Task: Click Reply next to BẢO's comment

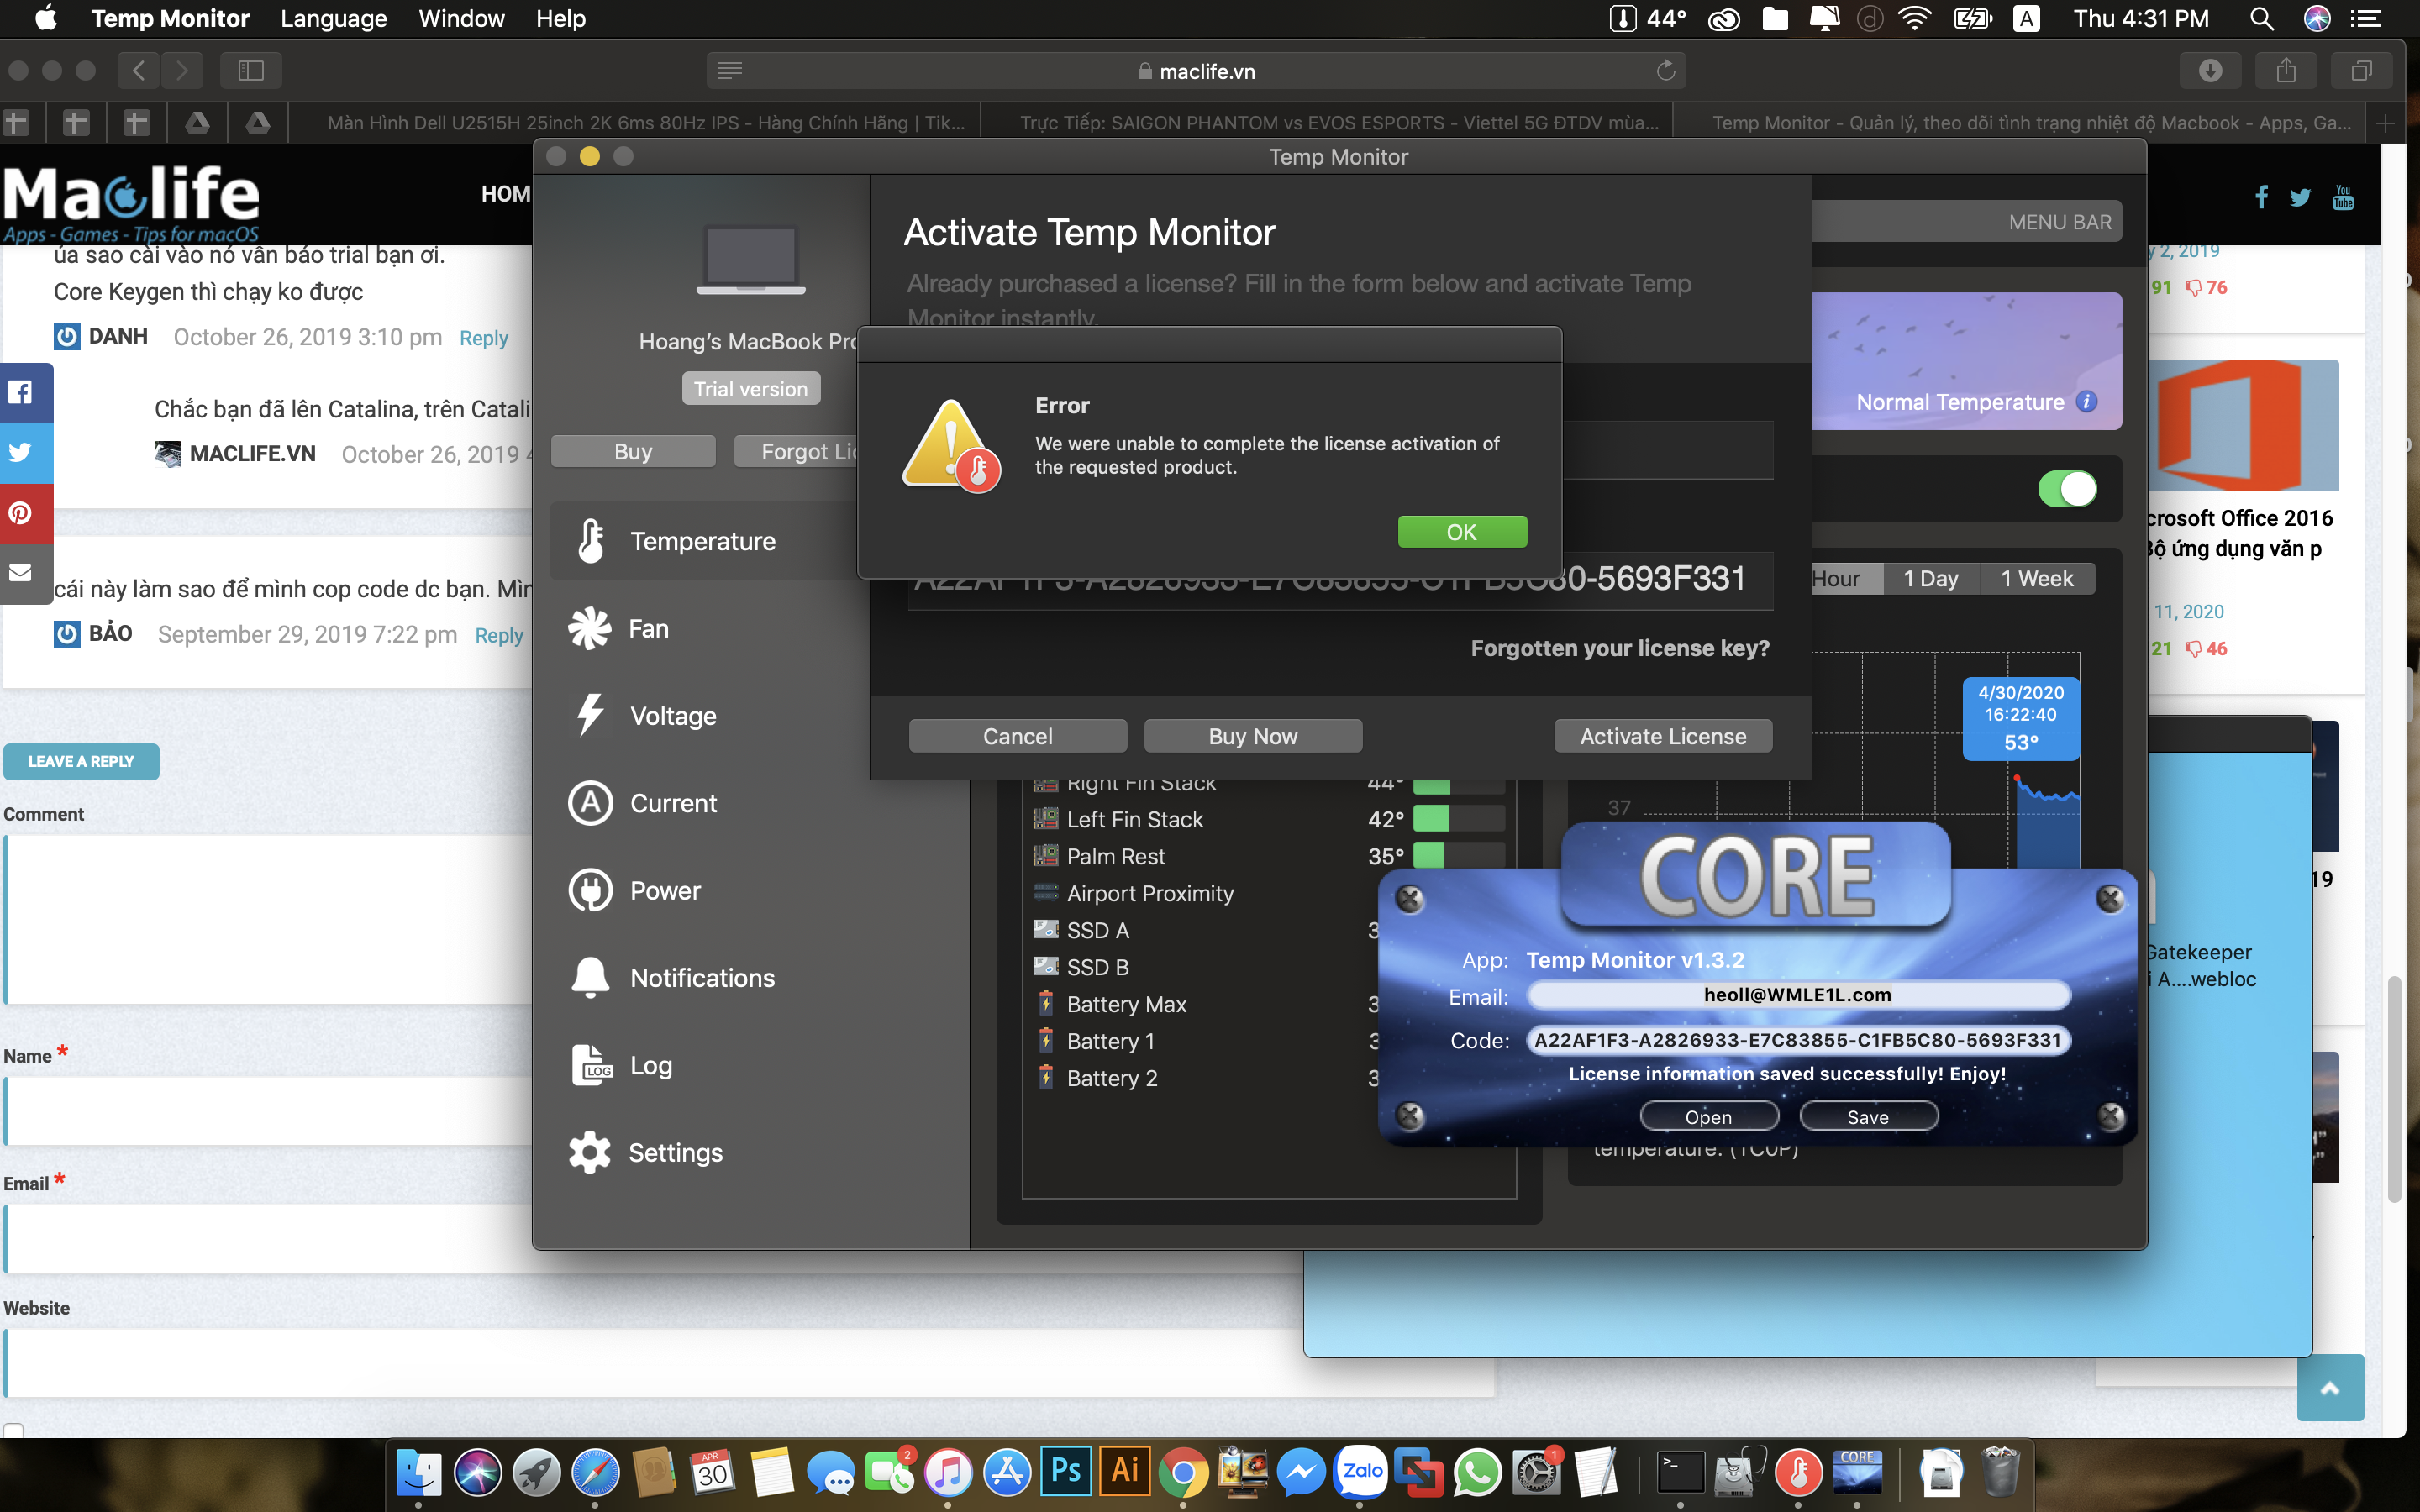Action: point(498,635)
